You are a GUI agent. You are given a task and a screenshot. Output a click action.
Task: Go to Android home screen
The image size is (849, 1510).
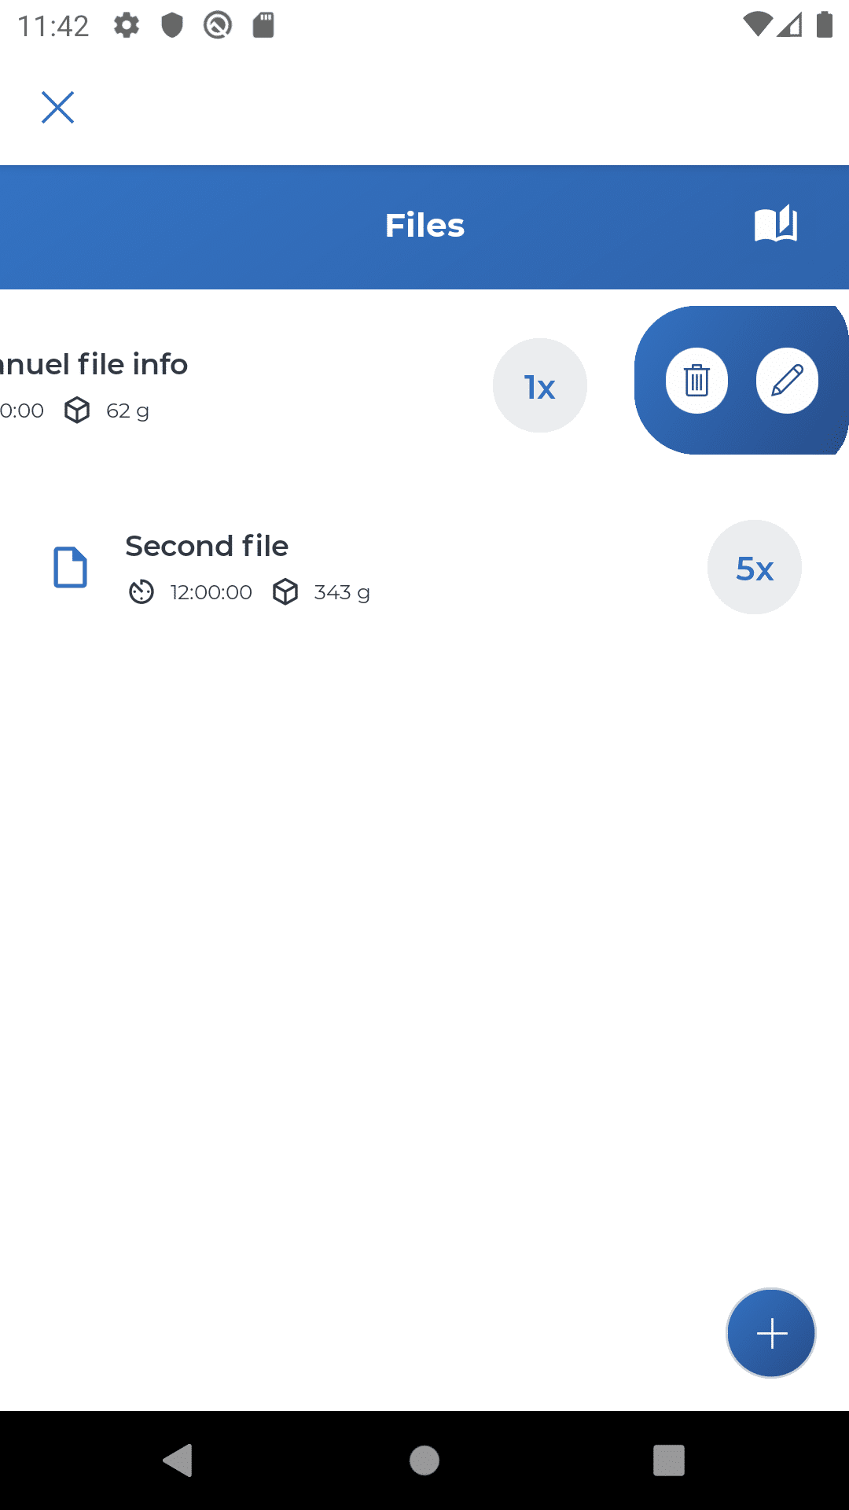tap(424, 1460)
